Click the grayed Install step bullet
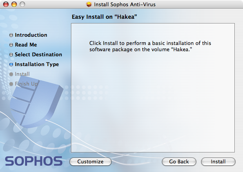 coord(11,74)
